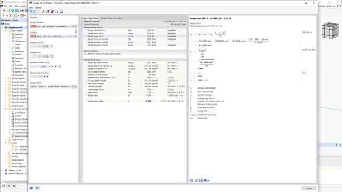Viewport: 342px width, 192px height.
Task: Click the 3D view cube in main window
Action: (330, 31)
